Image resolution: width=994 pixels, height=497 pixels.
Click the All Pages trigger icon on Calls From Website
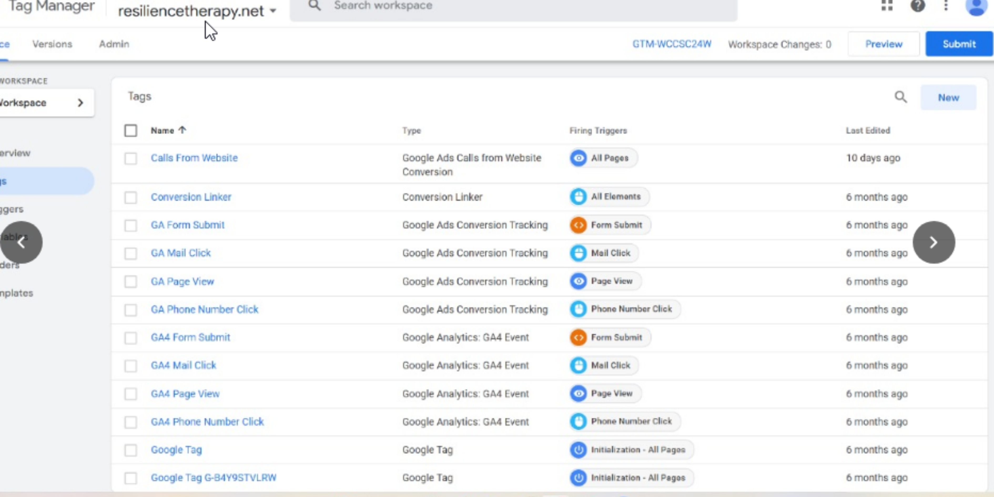tap(579, 158)
